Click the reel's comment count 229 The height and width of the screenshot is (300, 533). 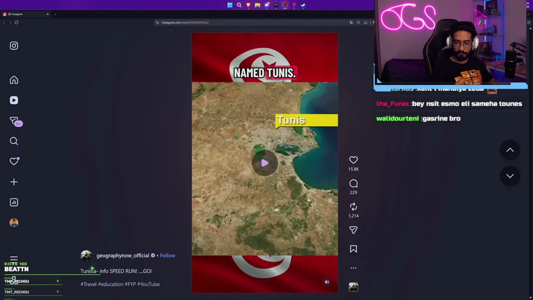click(354, 192)
